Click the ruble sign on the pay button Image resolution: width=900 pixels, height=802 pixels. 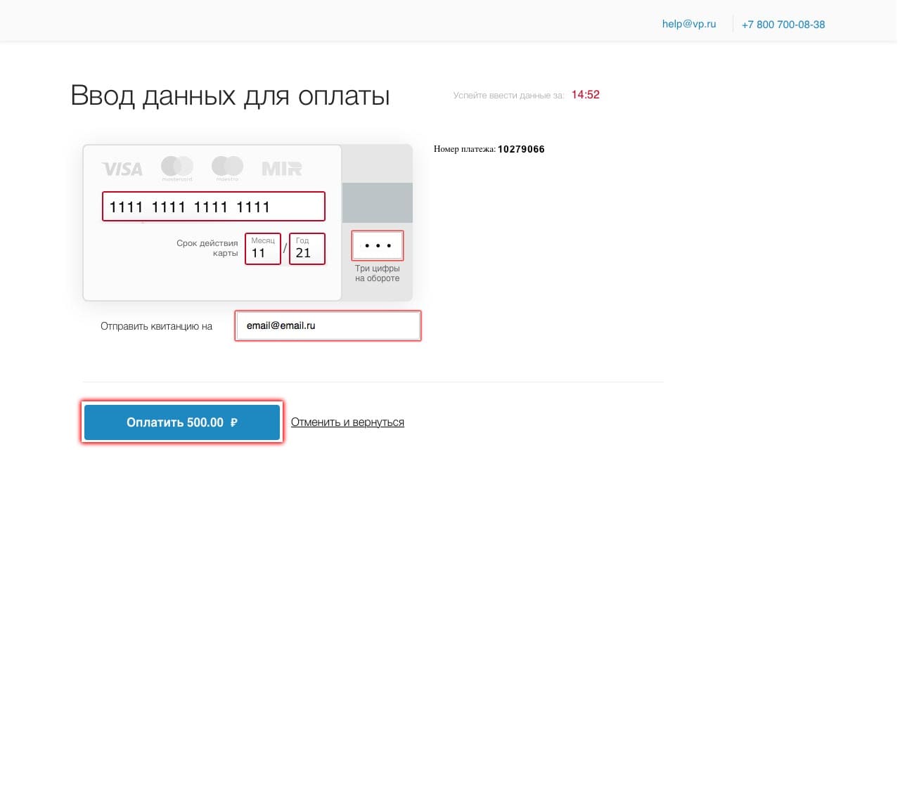[x=234, y=422]
